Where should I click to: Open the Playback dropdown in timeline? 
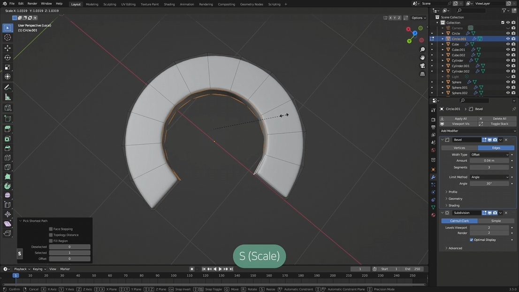[22, 269]
